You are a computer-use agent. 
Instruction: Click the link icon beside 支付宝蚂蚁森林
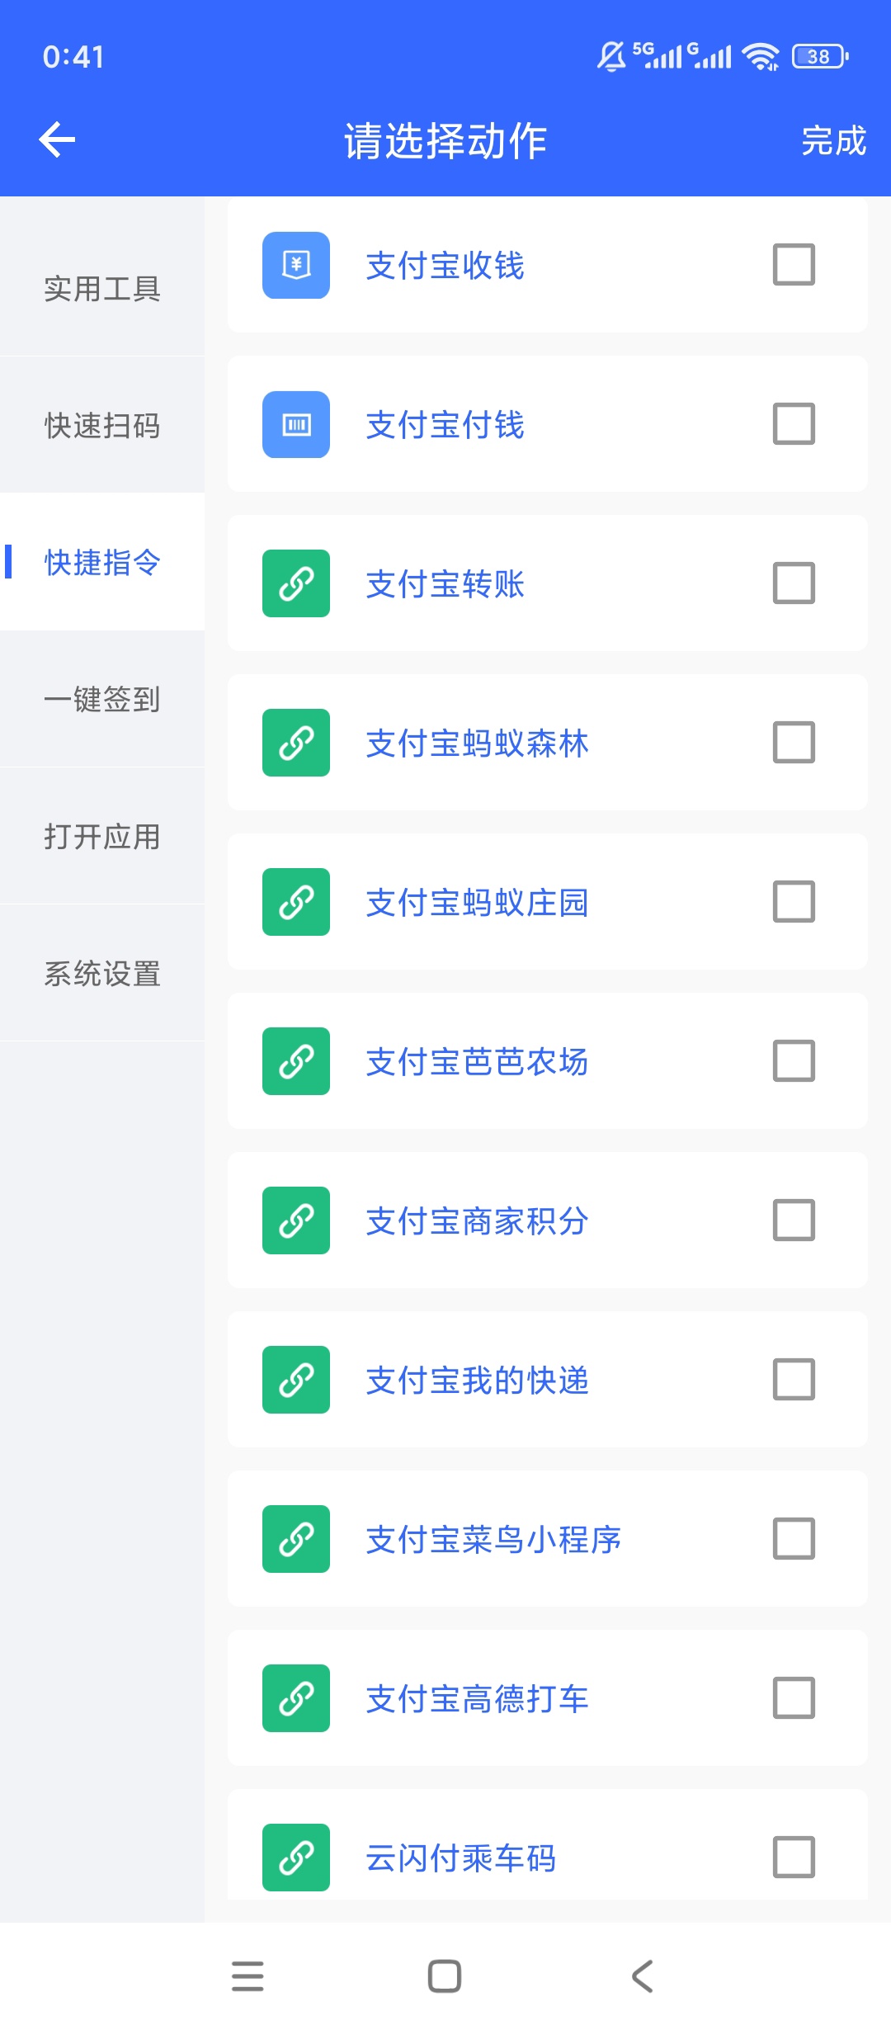(296, 743)
